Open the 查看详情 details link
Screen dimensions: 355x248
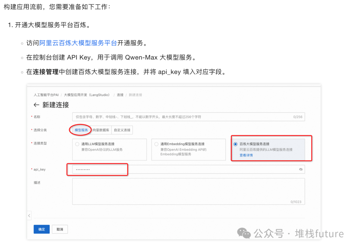[246, 155]
